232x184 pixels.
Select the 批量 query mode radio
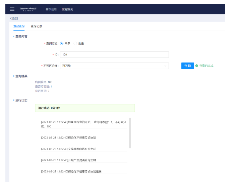tap(75, 44)
